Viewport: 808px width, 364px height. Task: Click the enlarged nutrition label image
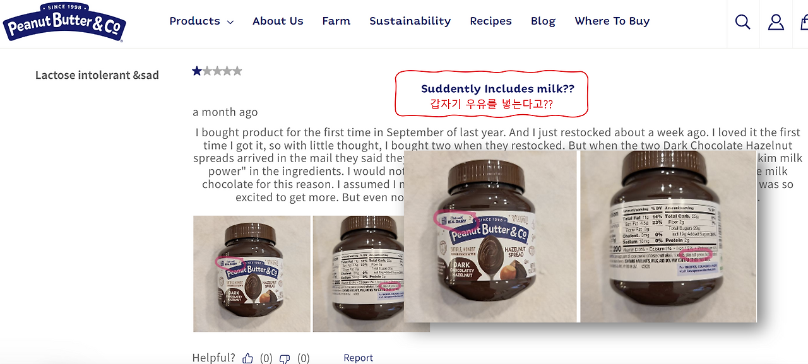pos(668,237)
